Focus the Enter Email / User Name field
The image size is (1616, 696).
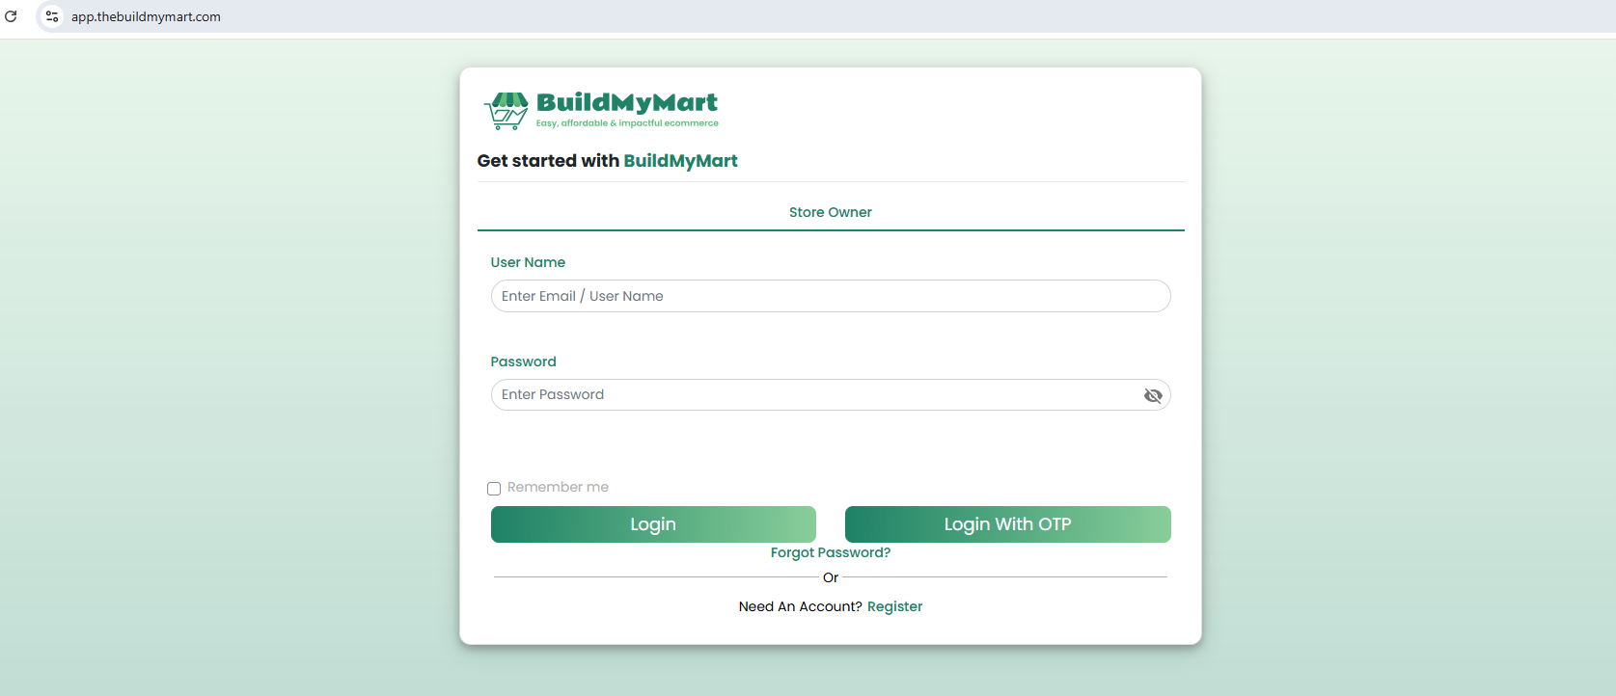click(831, 296)
